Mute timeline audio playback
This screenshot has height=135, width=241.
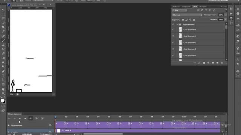pos(31,118)
